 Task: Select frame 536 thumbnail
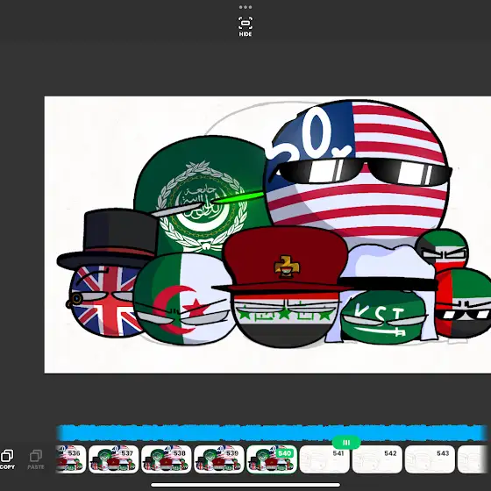click(x=71, y=459)
